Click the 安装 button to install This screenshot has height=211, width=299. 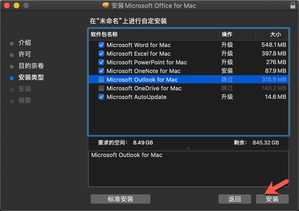tap(272, 199)
